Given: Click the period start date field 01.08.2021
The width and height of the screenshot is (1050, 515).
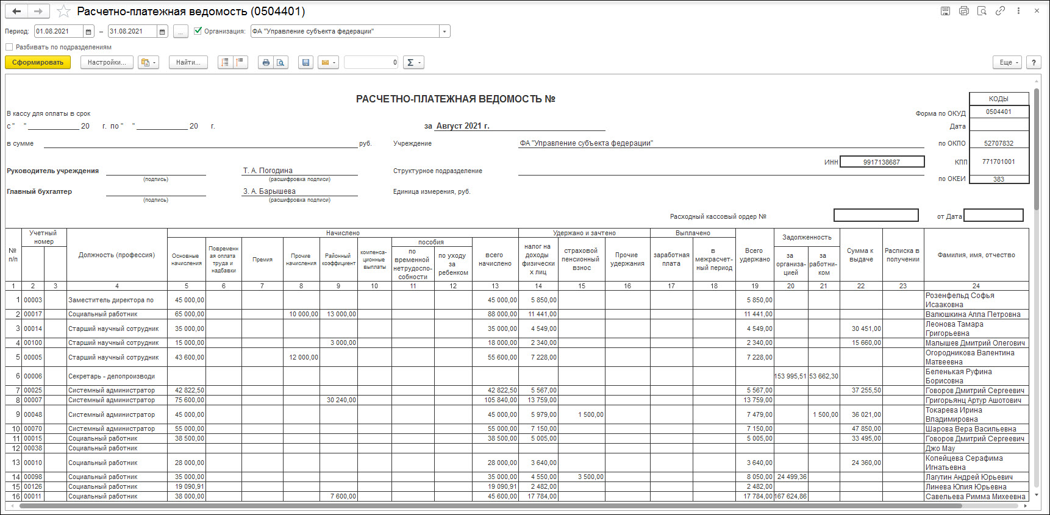Looking at the screenshot, I should pyautogui.click(x=59, y=32).
